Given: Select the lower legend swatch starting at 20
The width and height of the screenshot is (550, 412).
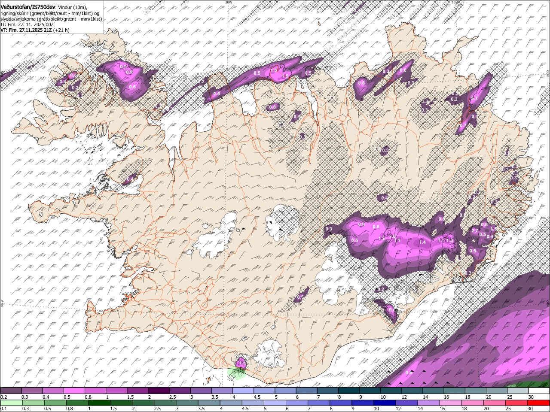Looking at the screenshot, I should [494, 403].
